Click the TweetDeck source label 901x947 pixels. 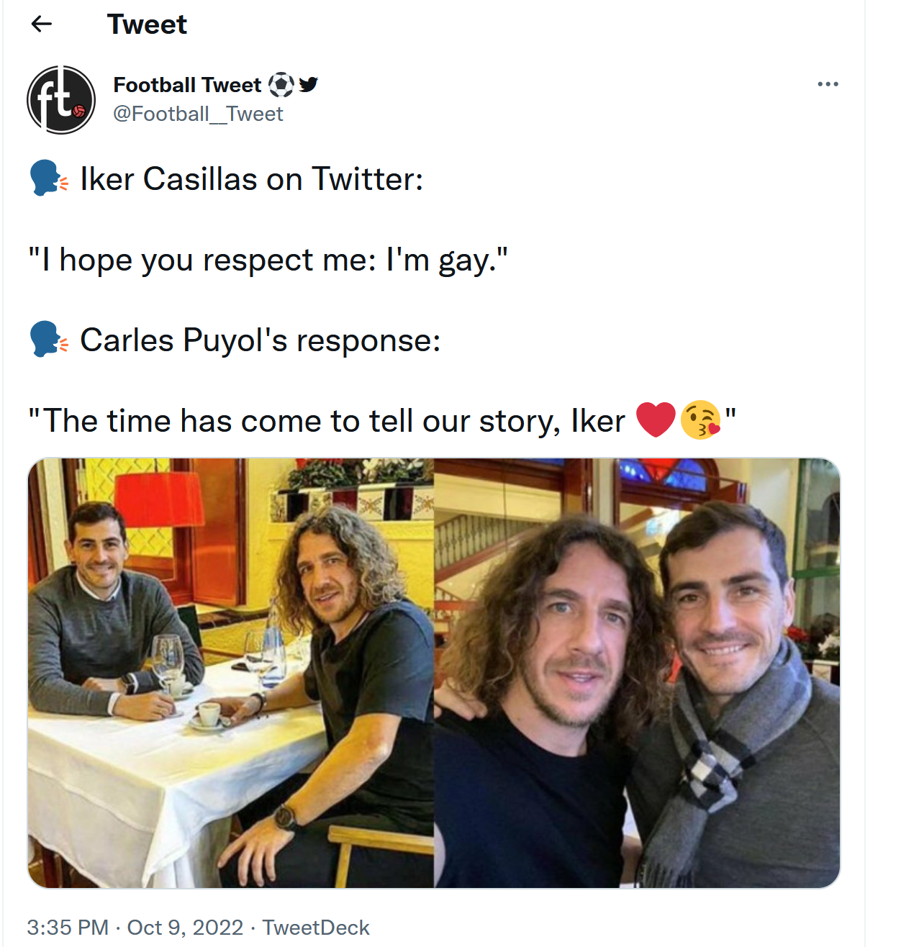pyautogui.click(x=316, y=928)
